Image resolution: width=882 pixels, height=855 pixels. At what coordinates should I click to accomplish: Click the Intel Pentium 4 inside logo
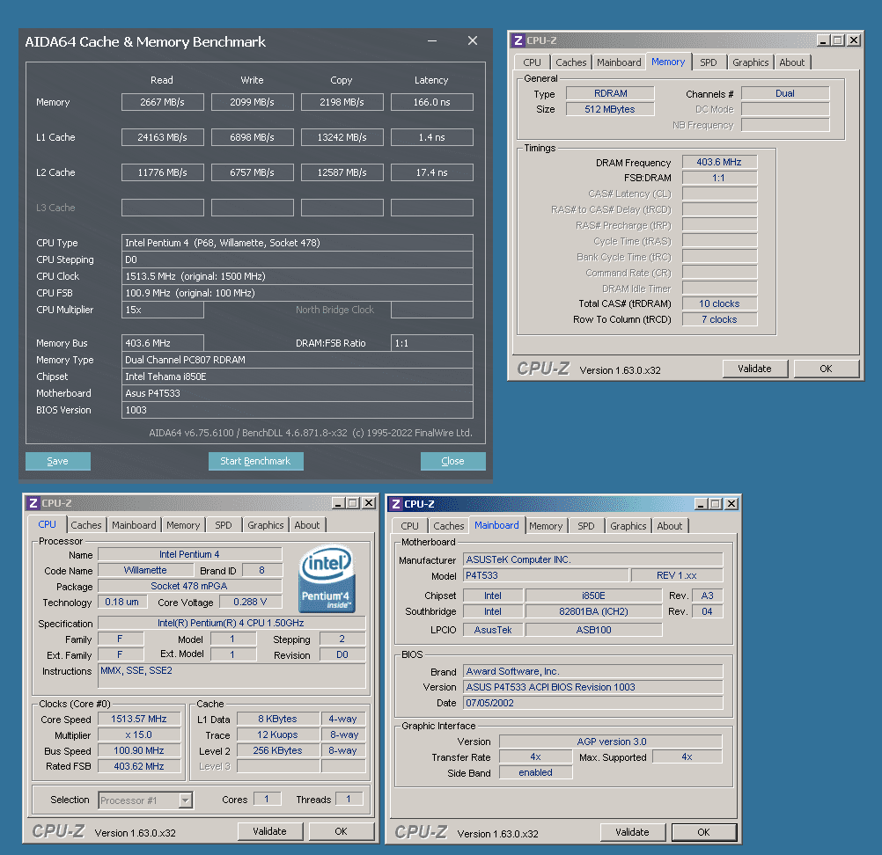click(x=327, y=580)
